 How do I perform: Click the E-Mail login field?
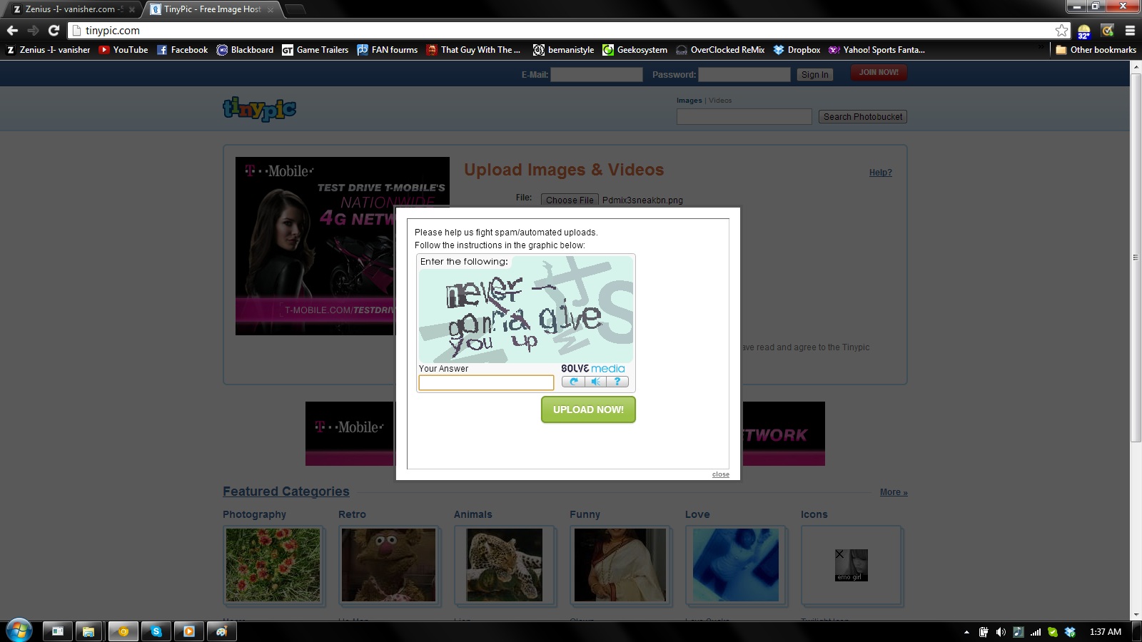pyautogui.click(x=597, y=74)
